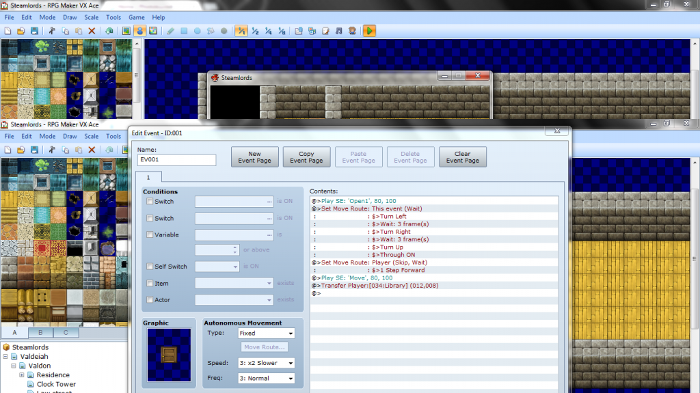This screenshot has height=393, width=700.
Task: Enable the Variable condition checkbox
Action: point(150,234)
